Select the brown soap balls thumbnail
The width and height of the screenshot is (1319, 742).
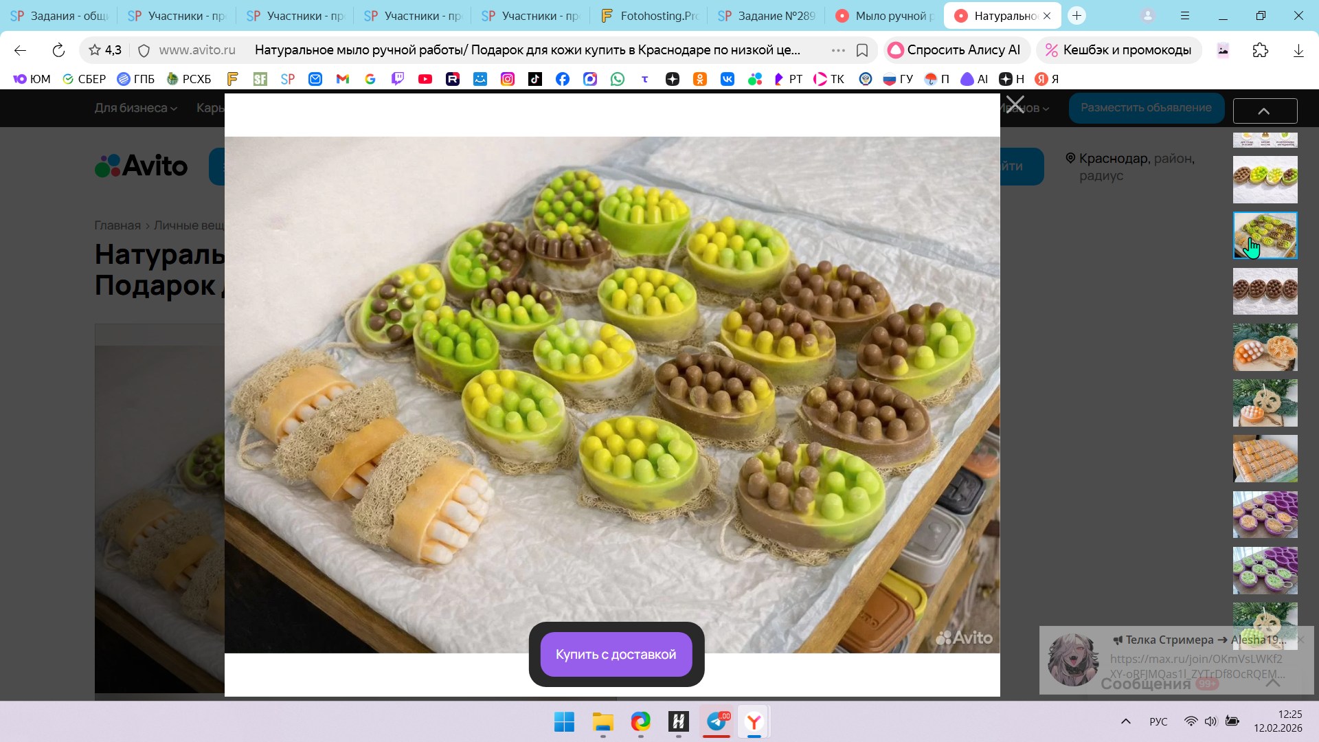point(1265,291)
